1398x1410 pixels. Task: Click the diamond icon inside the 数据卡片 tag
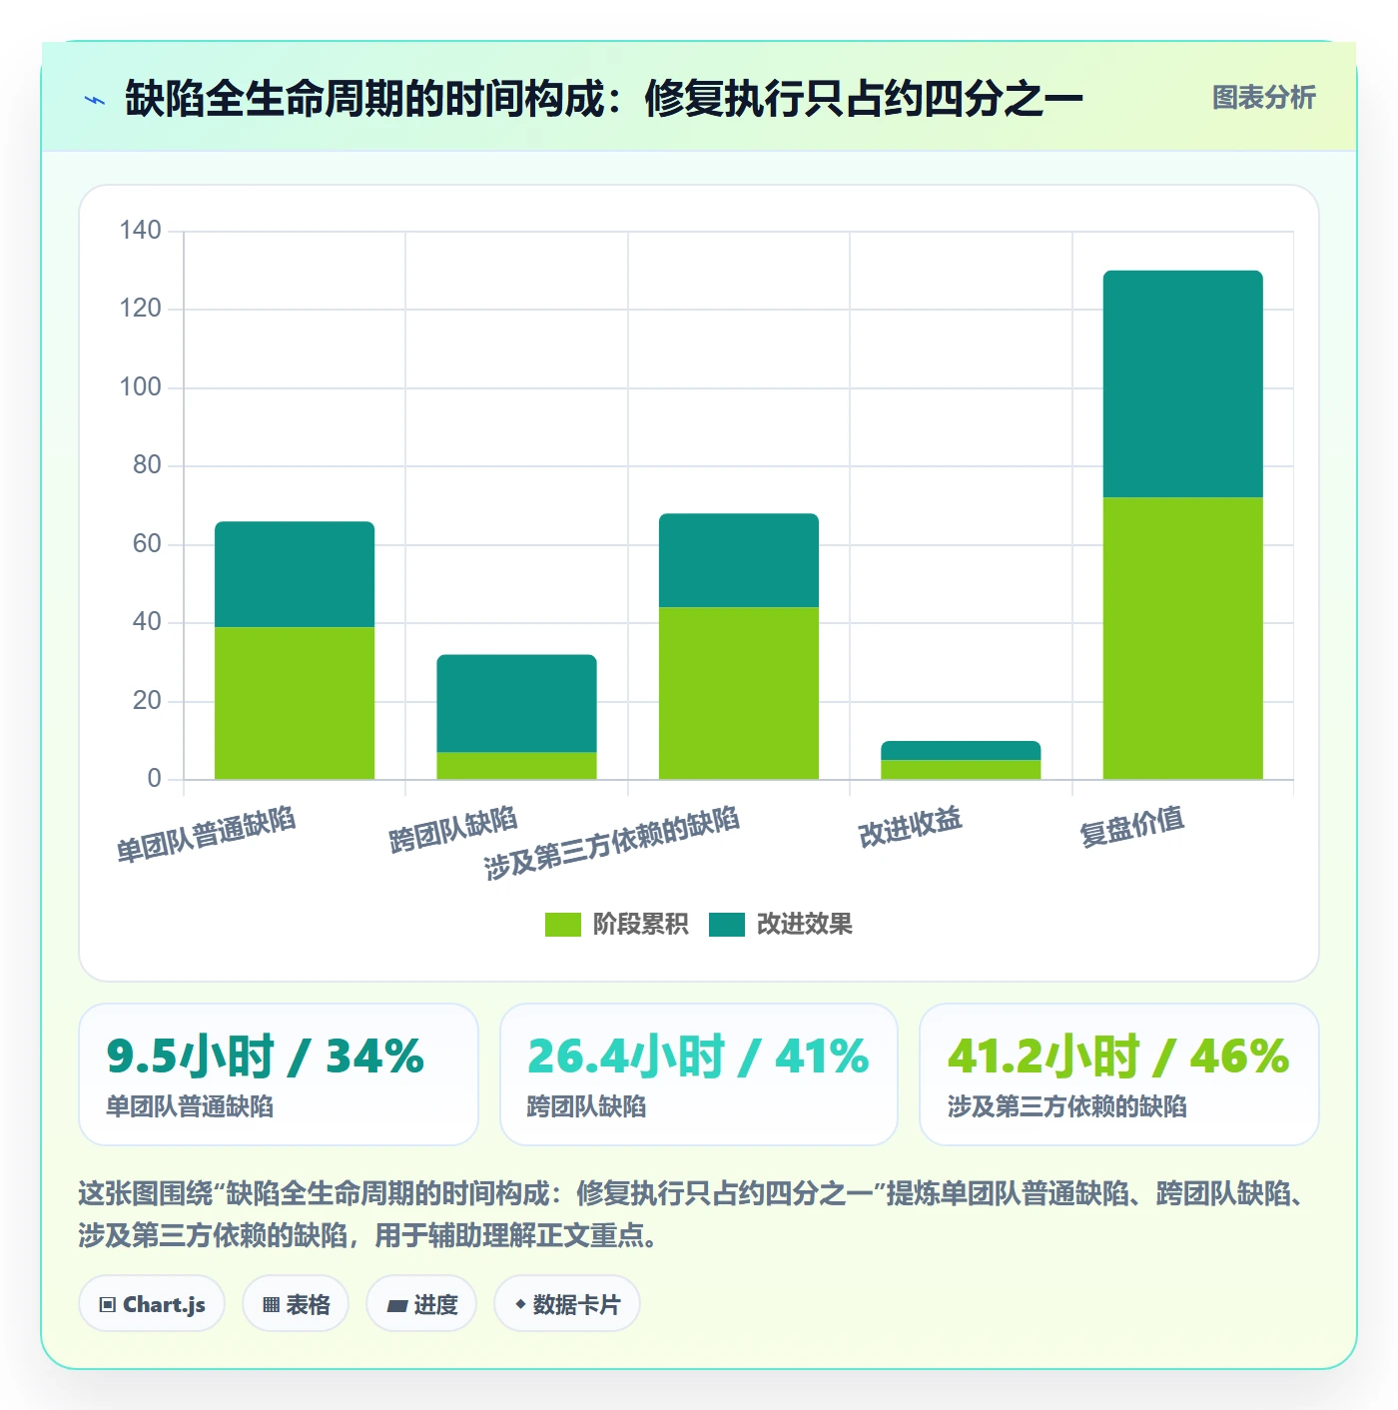(x=520, y=1304)
